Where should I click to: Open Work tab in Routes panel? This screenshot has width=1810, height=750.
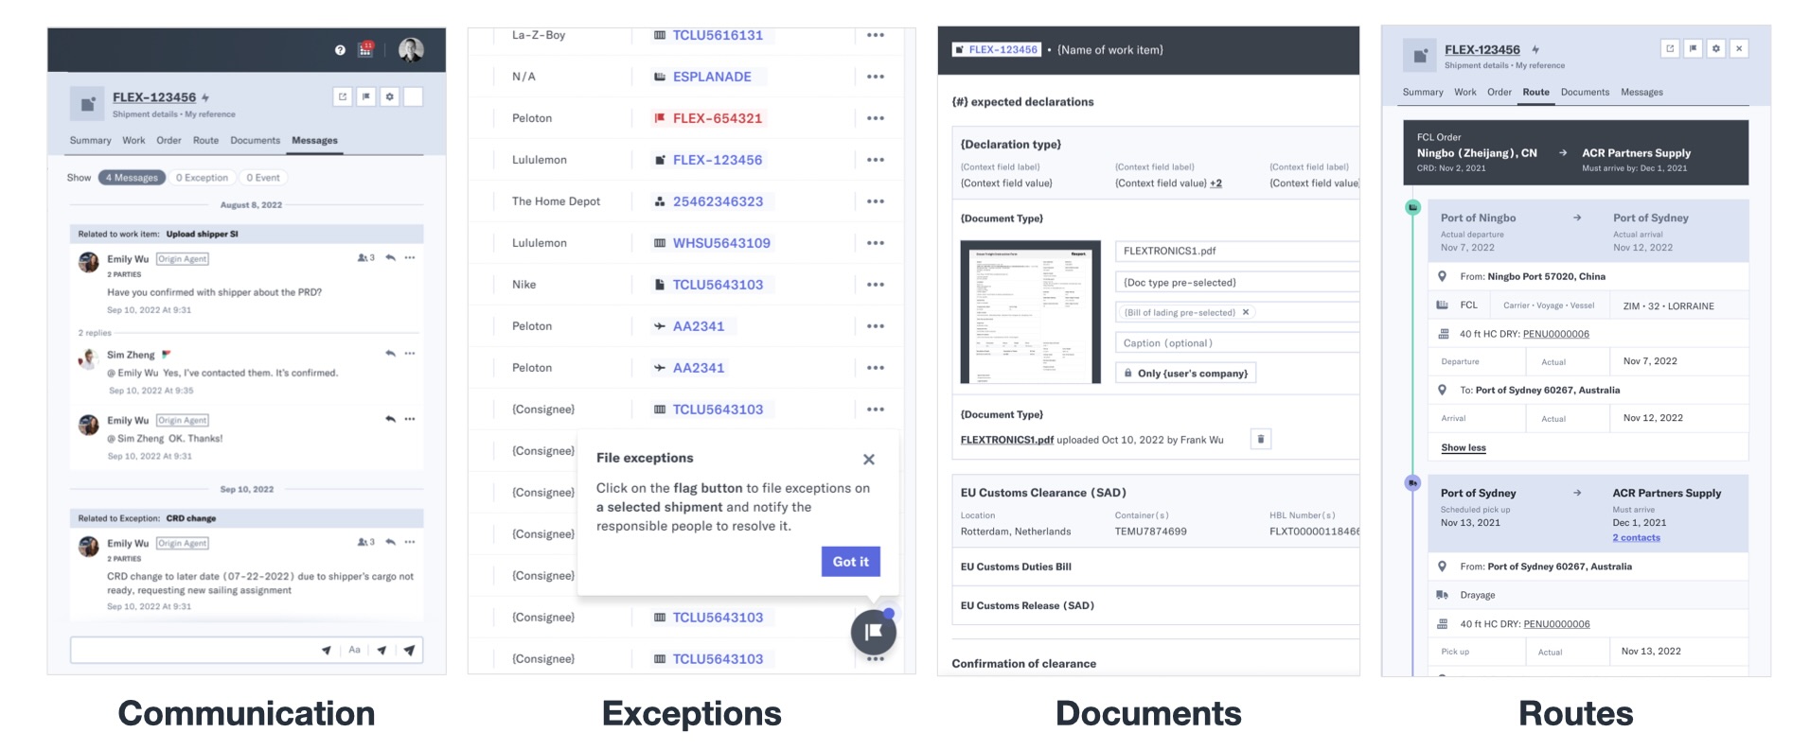pyautogui.click(x=1464, y=92)
